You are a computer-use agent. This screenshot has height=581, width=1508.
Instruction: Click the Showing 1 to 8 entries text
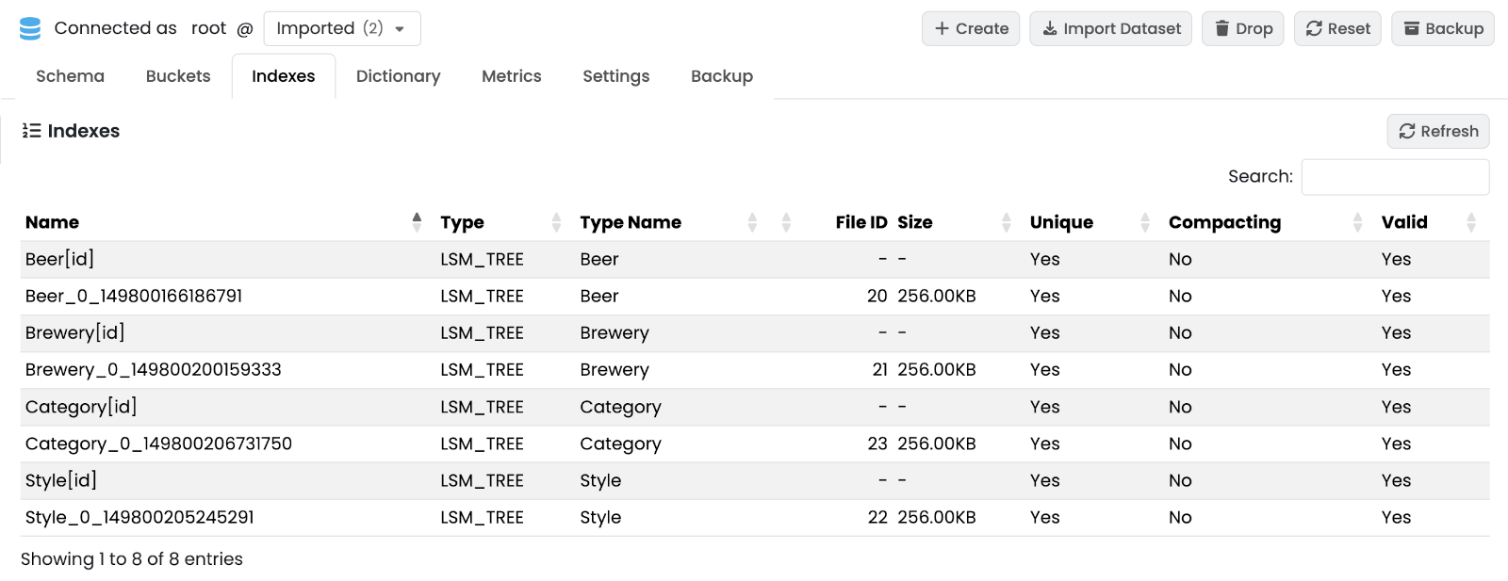[x=132, y=559]
